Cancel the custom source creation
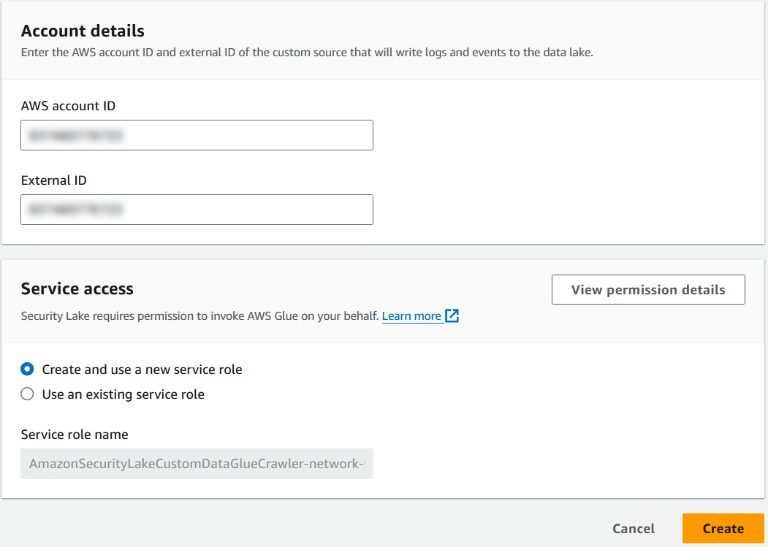The width and height of the screenshot is (768, 547). (633, 528)
